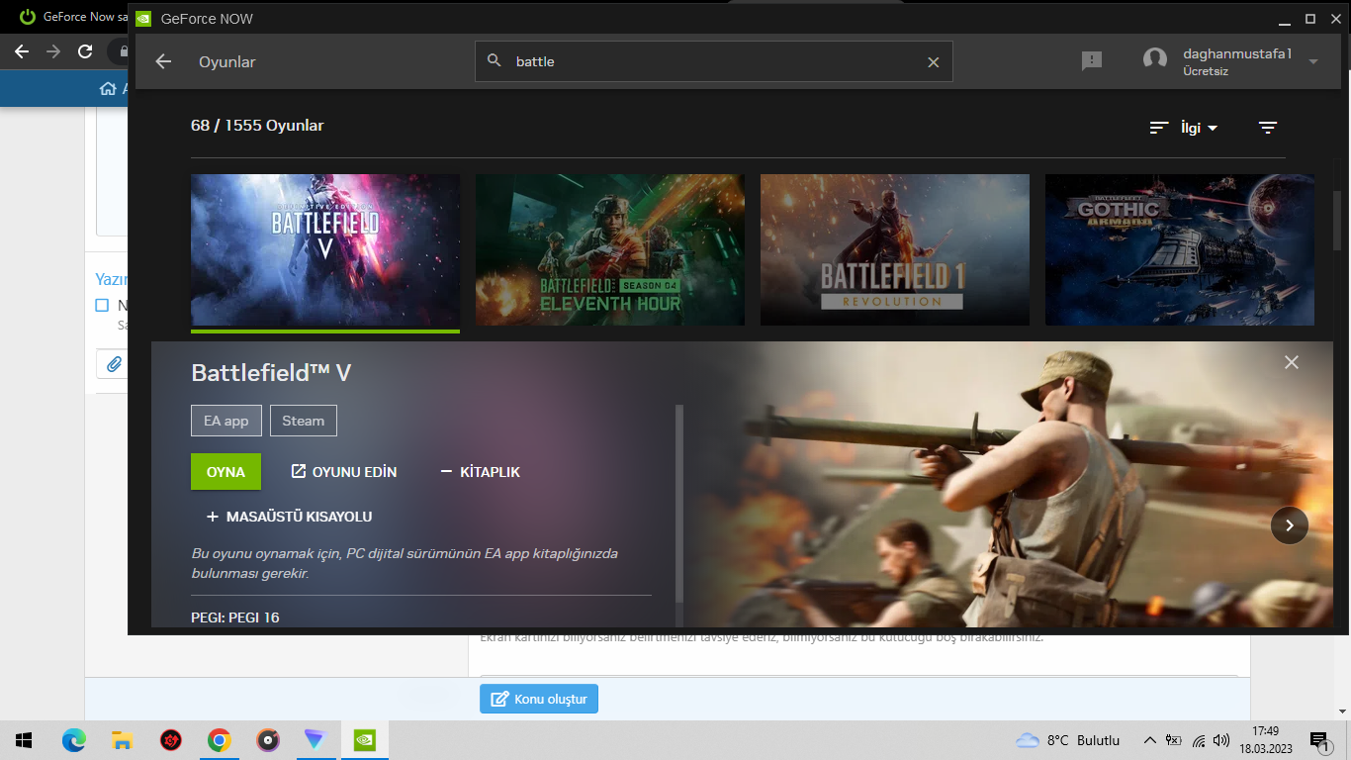
Task: Open the Windows Start menu
Action: pyautogui.click(x=24, y=739)
